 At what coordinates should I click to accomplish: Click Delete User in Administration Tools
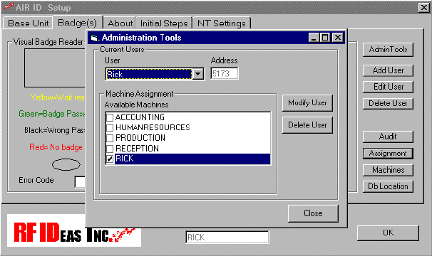(x=307, y=125)
